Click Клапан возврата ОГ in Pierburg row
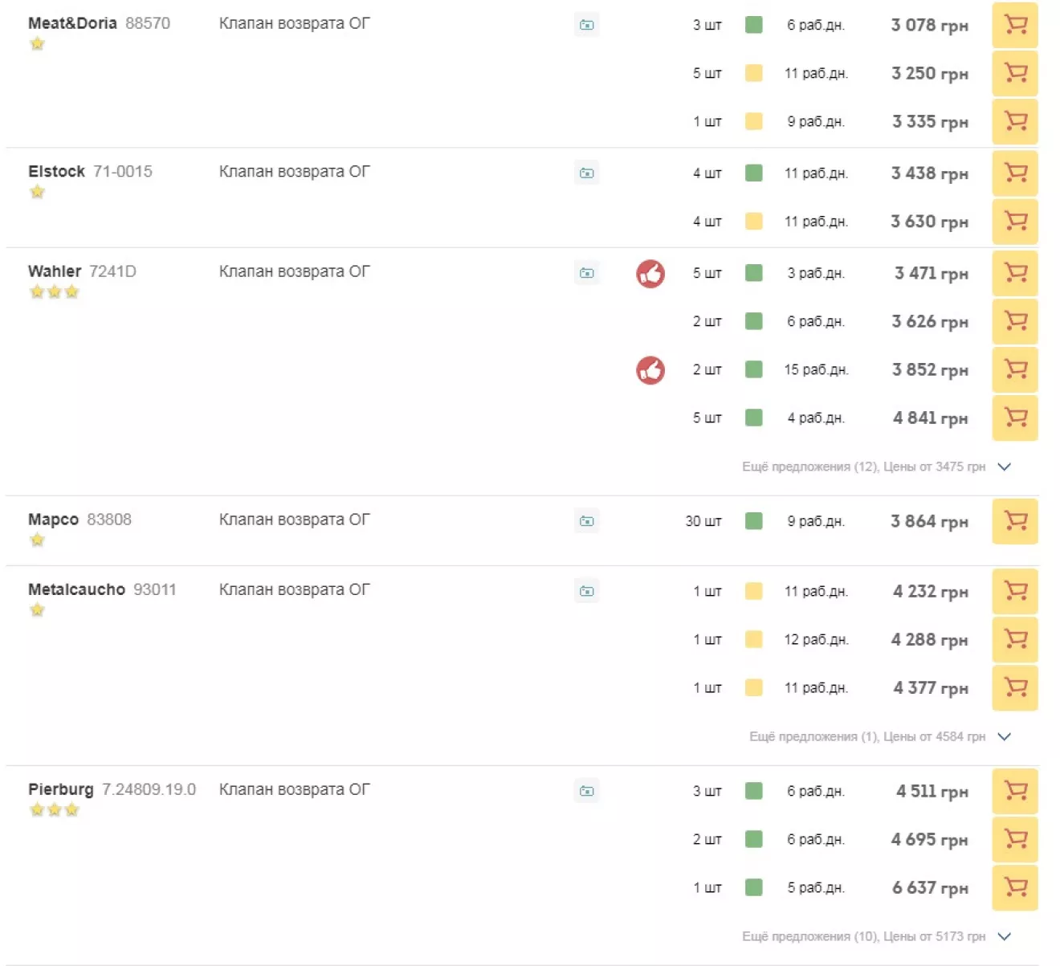This screenshot has width=1060, height=966. [295, 789]
